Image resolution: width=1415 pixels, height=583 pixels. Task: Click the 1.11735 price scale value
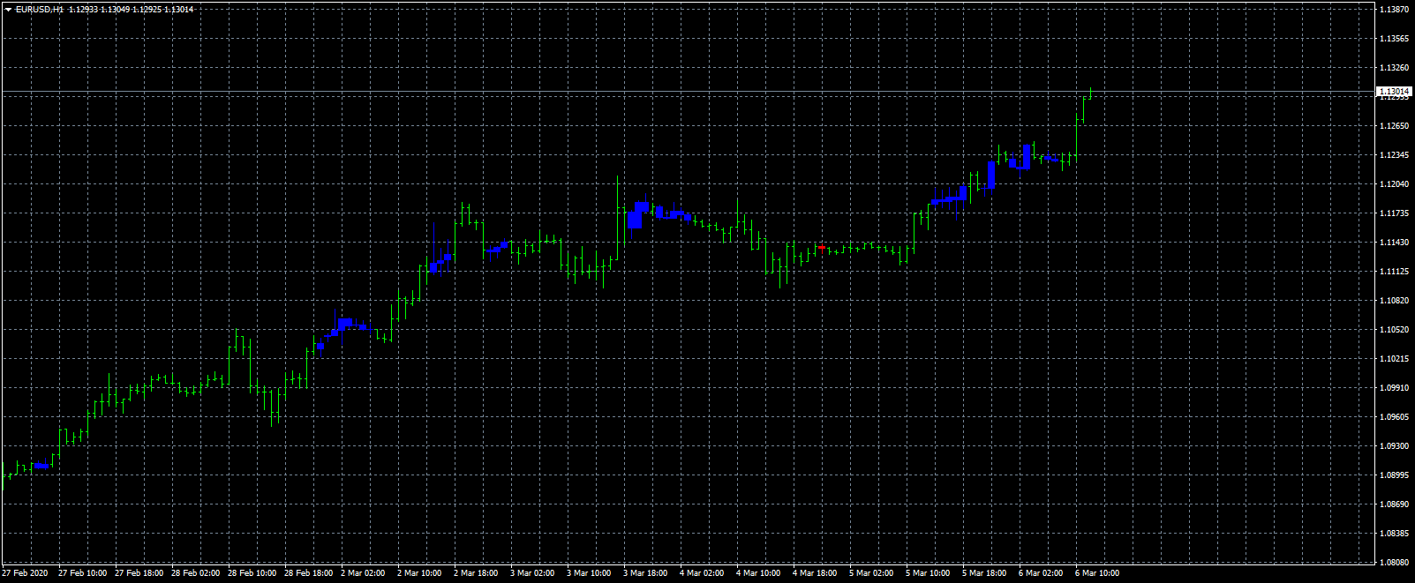click(1394, 213)
